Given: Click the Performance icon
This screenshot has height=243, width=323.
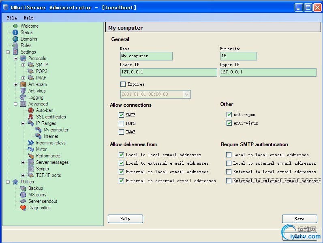Looking at the screenshot, I should pyautogui.click(x=31, y=156).
